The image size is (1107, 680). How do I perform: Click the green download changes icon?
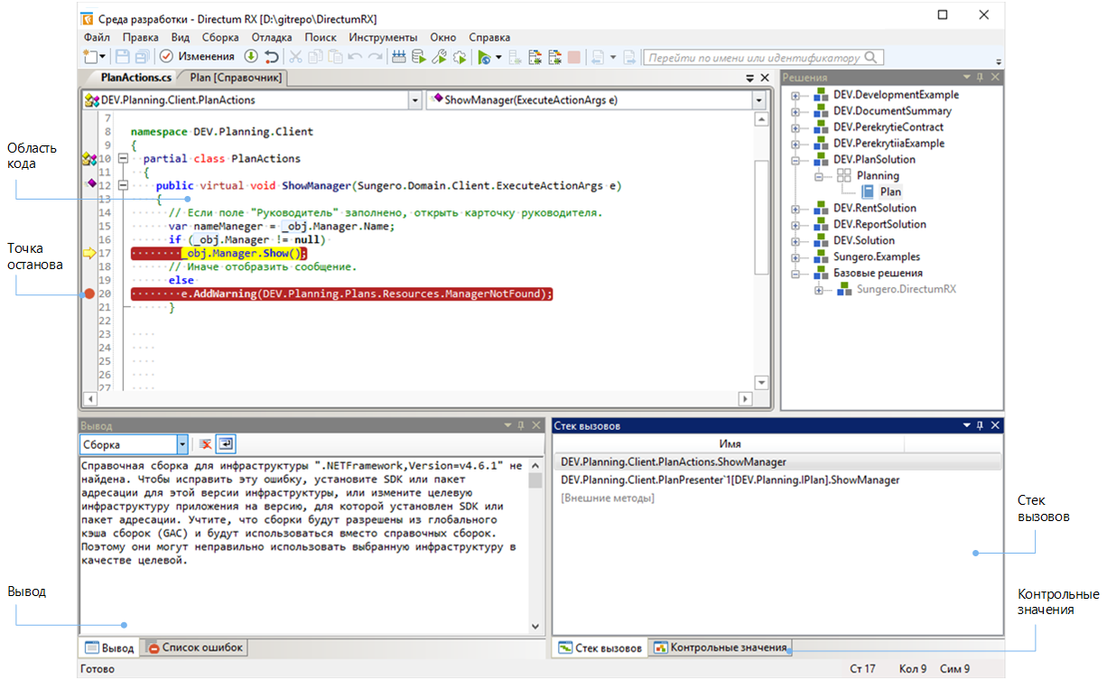tap(251, 57)
